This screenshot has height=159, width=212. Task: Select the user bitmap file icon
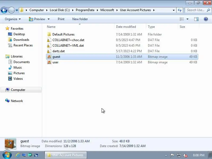pos(49,62)
